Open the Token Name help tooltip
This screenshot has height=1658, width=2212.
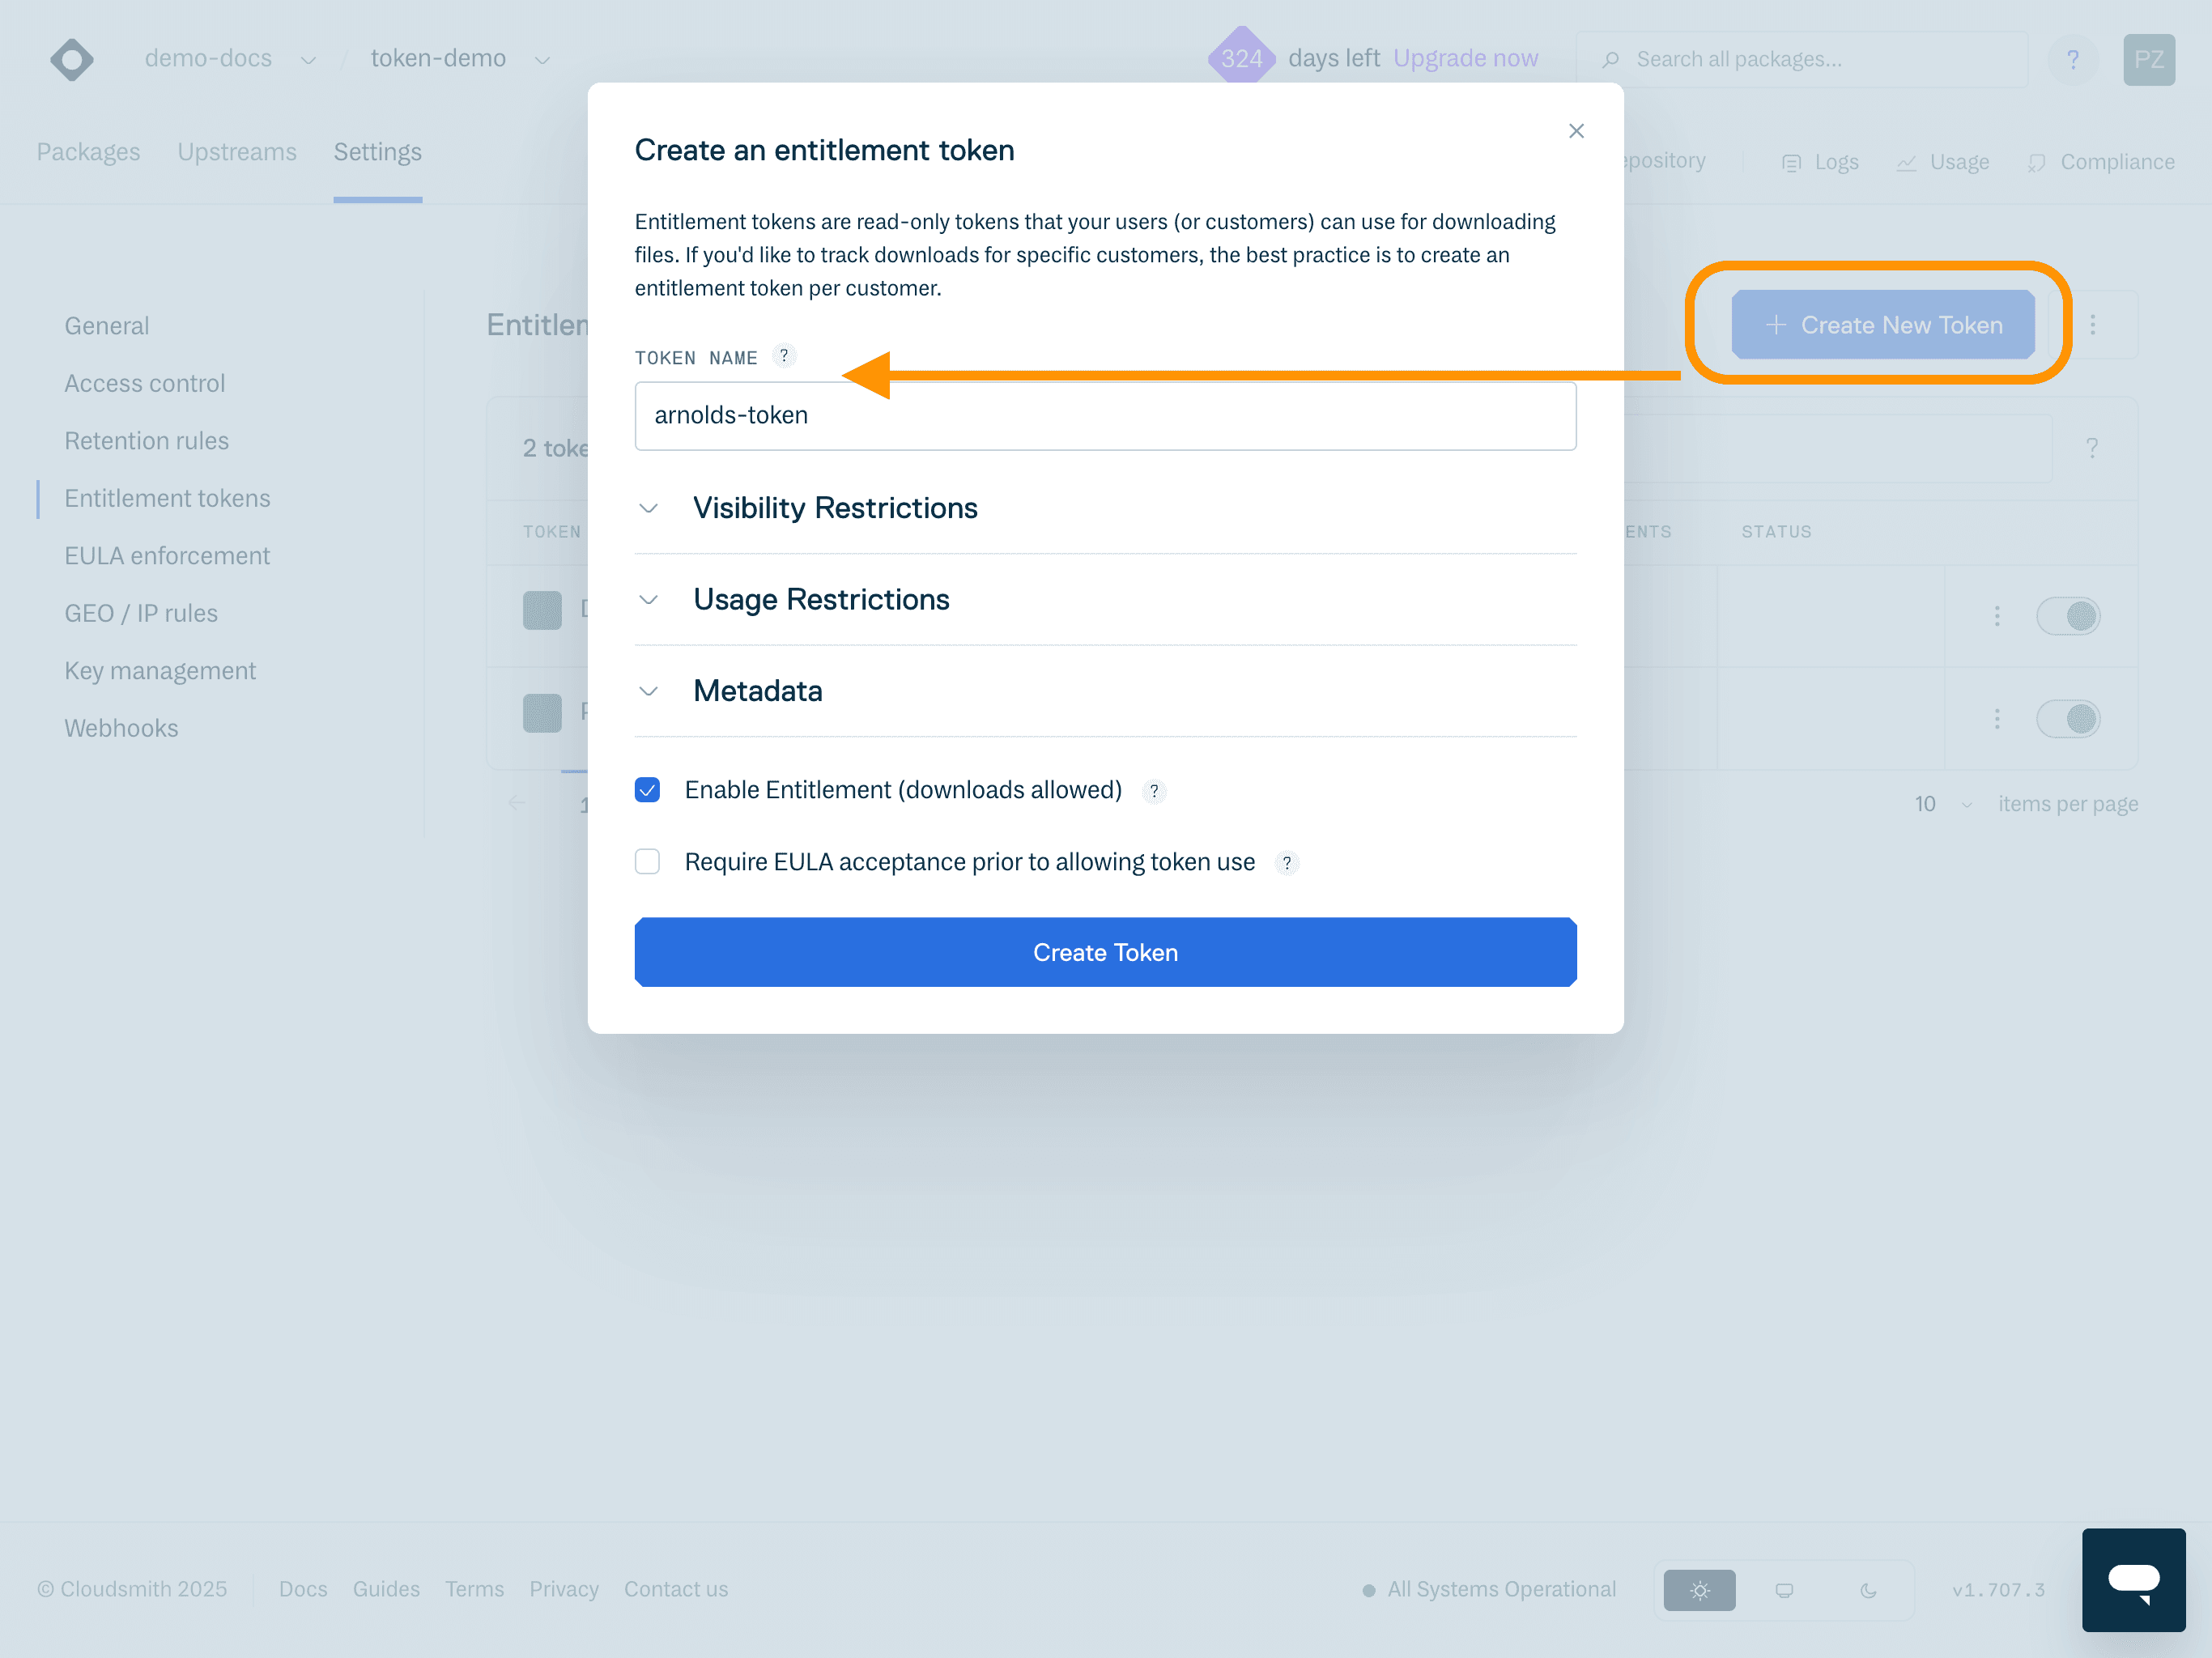click(x=784, y=356)
